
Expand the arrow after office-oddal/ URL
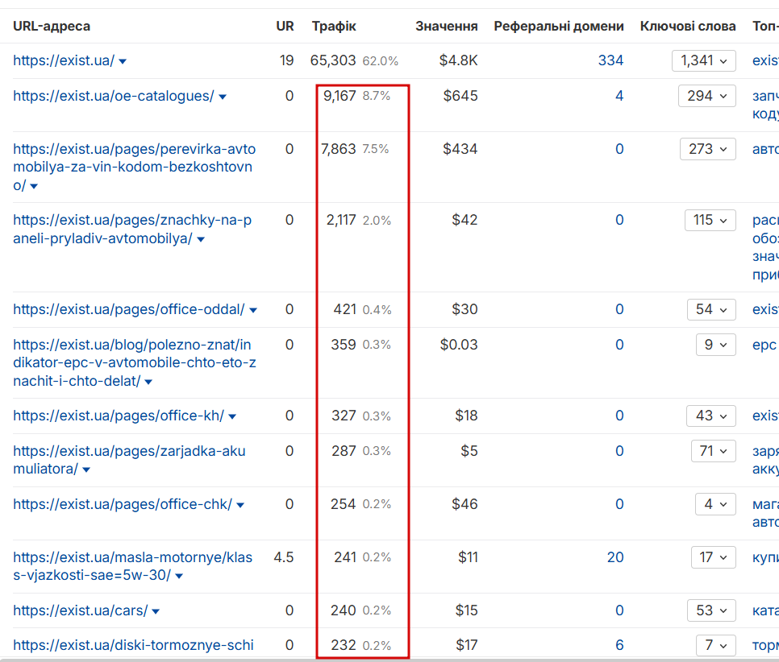click(x=253, y=310)
